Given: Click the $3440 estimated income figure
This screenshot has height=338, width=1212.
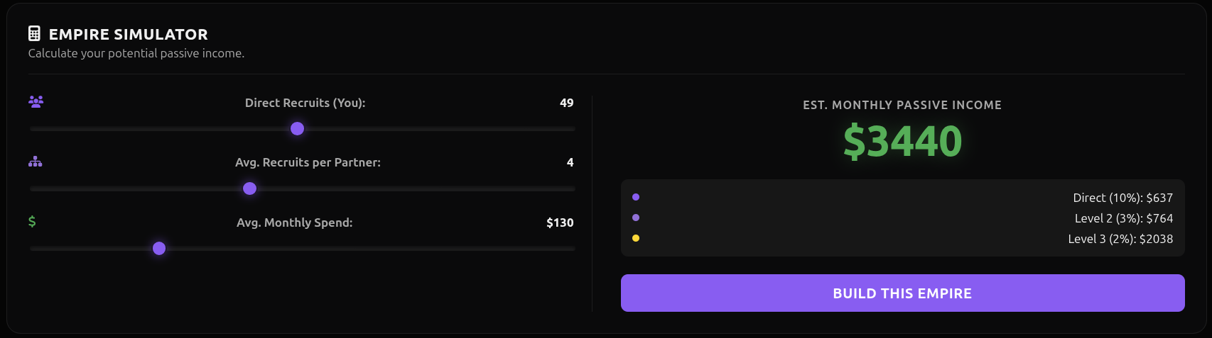Looking at the screenshot, I should (x=902, y=141).
